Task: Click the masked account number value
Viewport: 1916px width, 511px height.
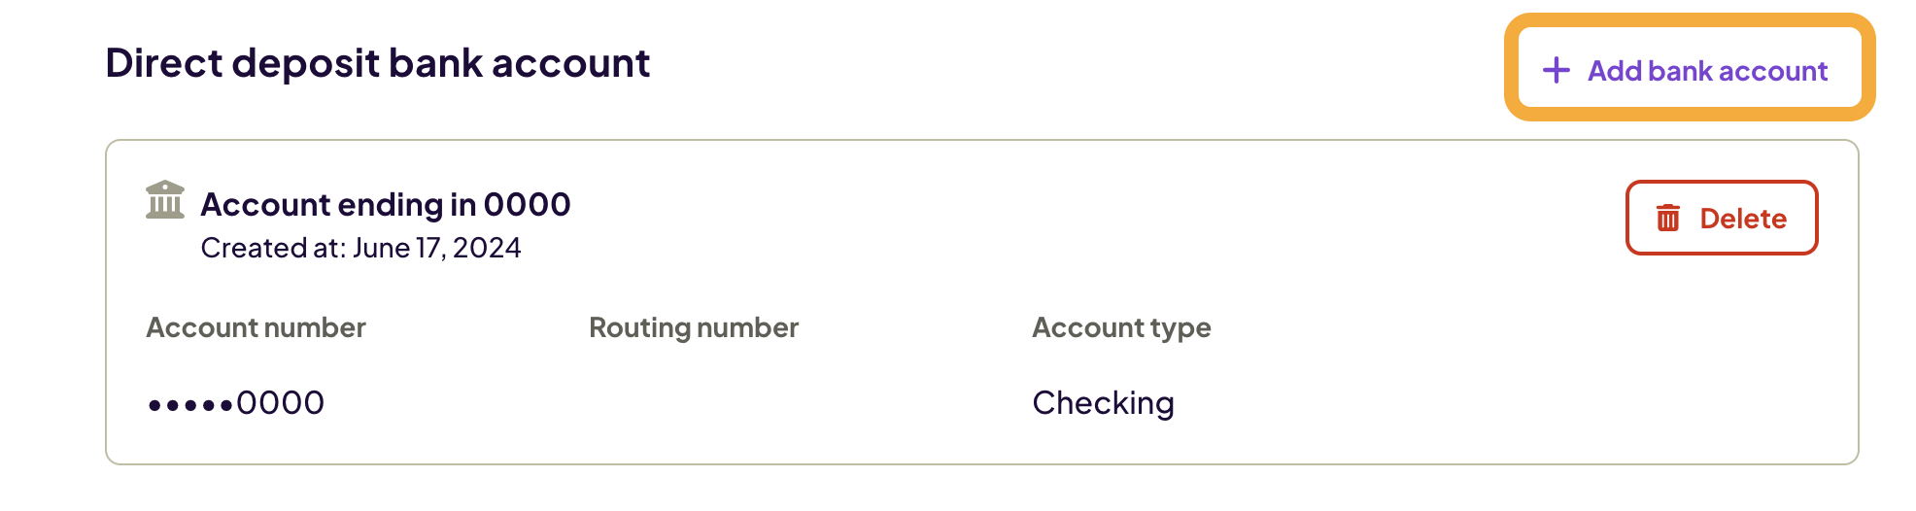Action: coord(236,403)
